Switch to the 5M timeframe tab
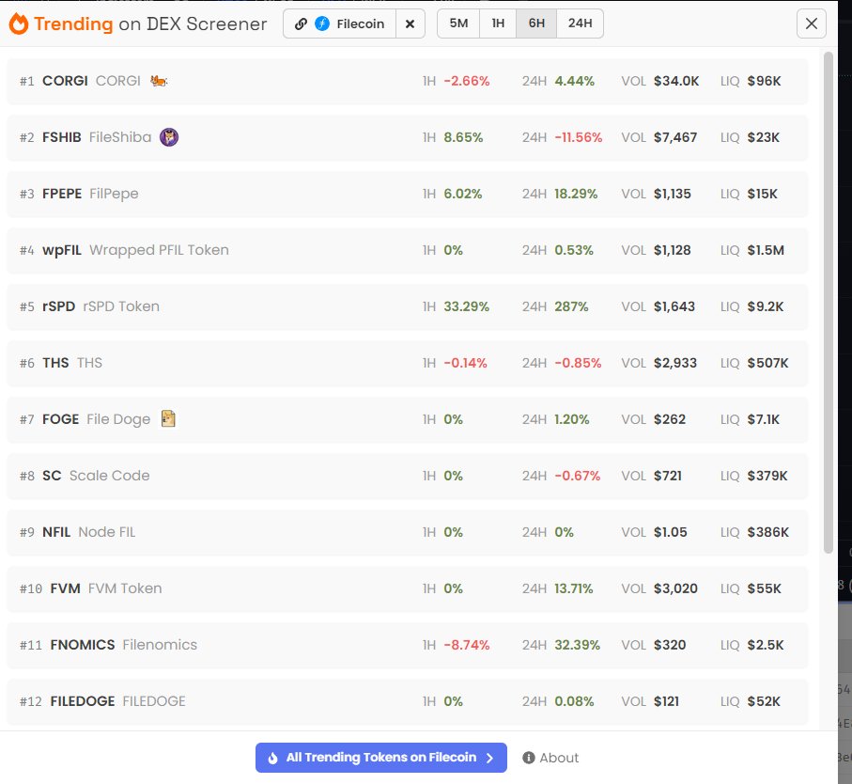This screenshot has width=852, height=784. tap(458, 24)
